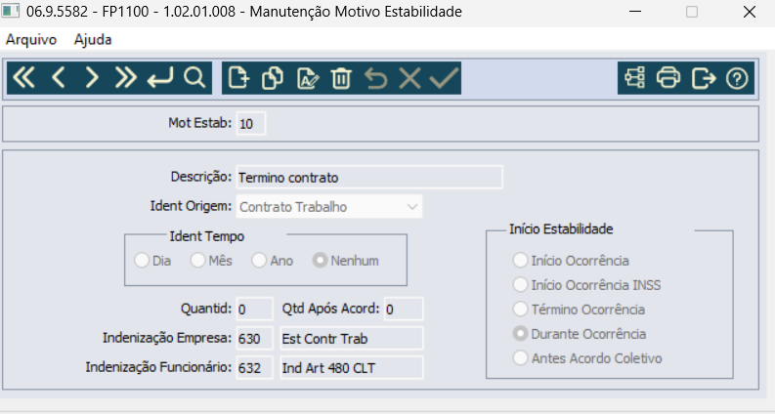Copy the current record icon
This screenshot has height=414, width=775.
point(273,78)
